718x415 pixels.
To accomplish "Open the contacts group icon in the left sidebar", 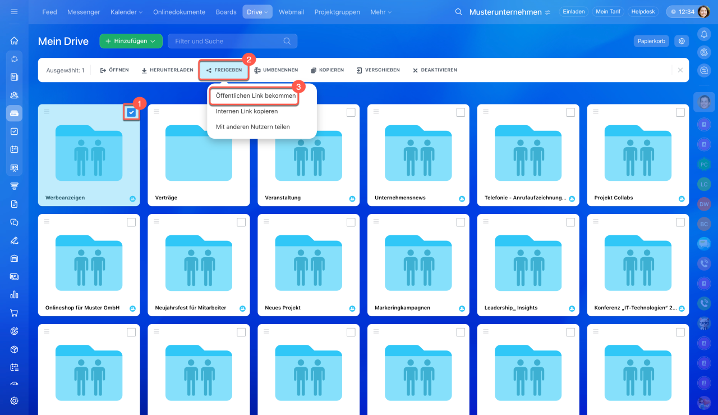I will pos(14,95).
